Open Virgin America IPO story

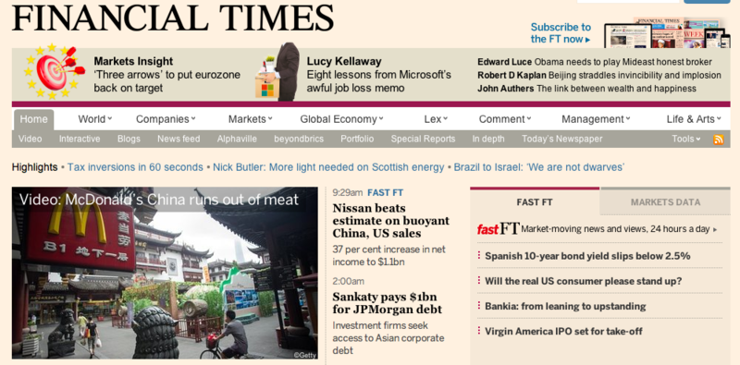tap(563, 332)
